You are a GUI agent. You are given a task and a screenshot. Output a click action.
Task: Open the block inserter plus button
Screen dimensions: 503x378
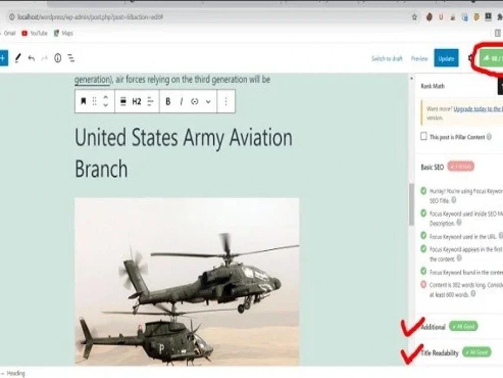3,58
